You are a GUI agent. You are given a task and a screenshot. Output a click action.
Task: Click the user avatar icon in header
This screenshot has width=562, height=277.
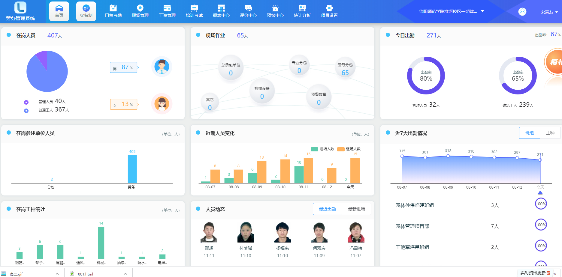pos(522,12)
